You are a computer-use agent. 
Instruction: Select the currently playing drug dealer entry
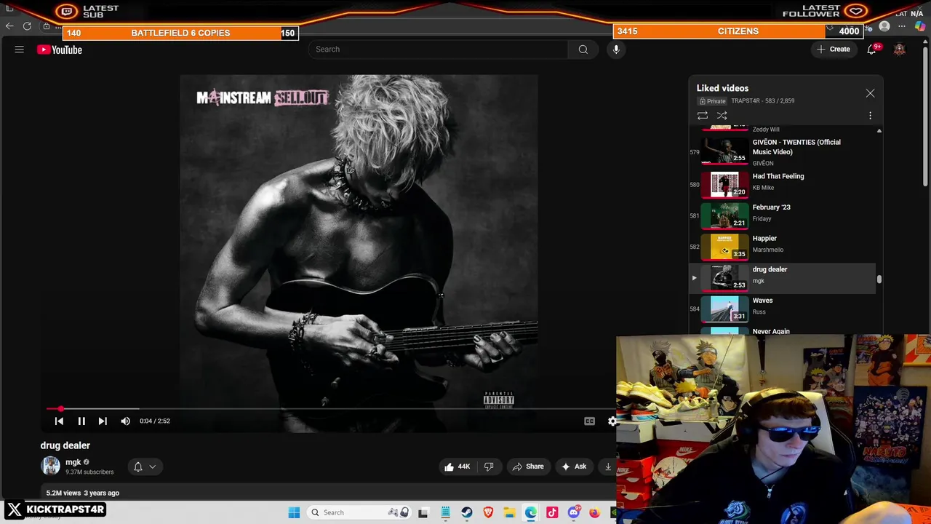pos(782,277)
